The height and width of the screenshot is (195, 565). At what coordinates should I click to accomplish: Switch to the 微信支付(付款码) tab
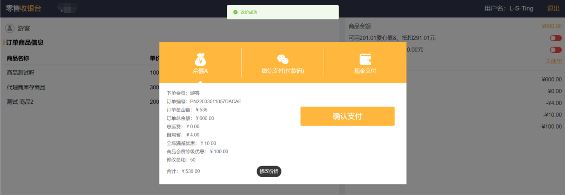(282, 63)
